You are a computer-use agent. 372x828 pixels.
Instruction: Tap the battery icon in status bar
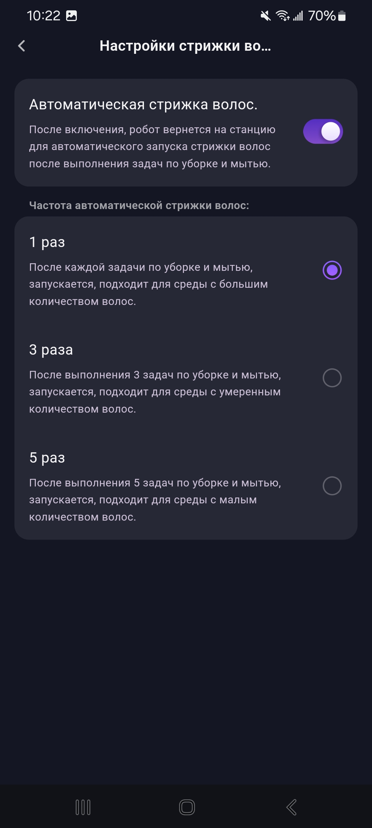coord(342,16)
